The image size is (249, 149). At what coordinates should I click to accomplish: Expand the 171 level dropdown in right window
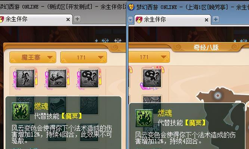pos(149,57)
